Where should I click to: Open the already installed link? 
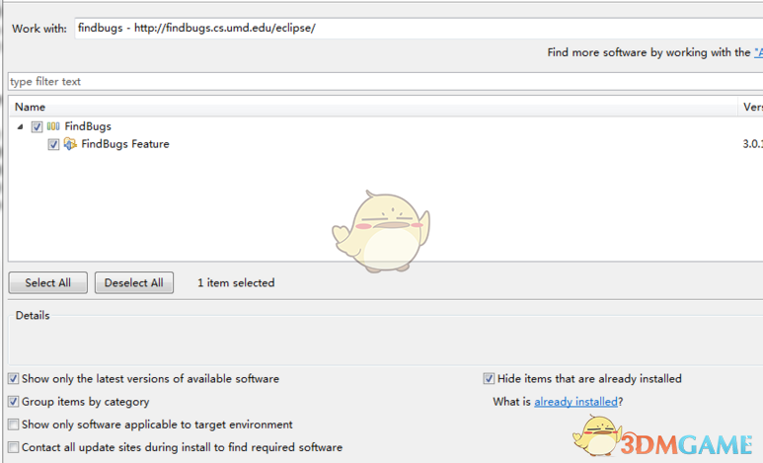576,402
